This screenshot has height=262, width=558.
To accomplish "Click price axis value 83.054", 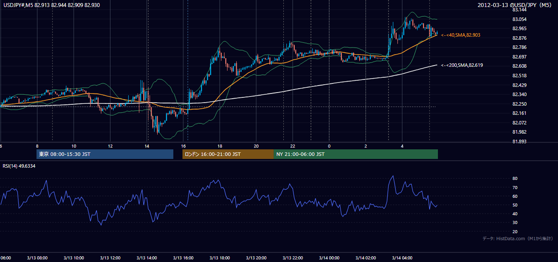I will click(519, 19).
